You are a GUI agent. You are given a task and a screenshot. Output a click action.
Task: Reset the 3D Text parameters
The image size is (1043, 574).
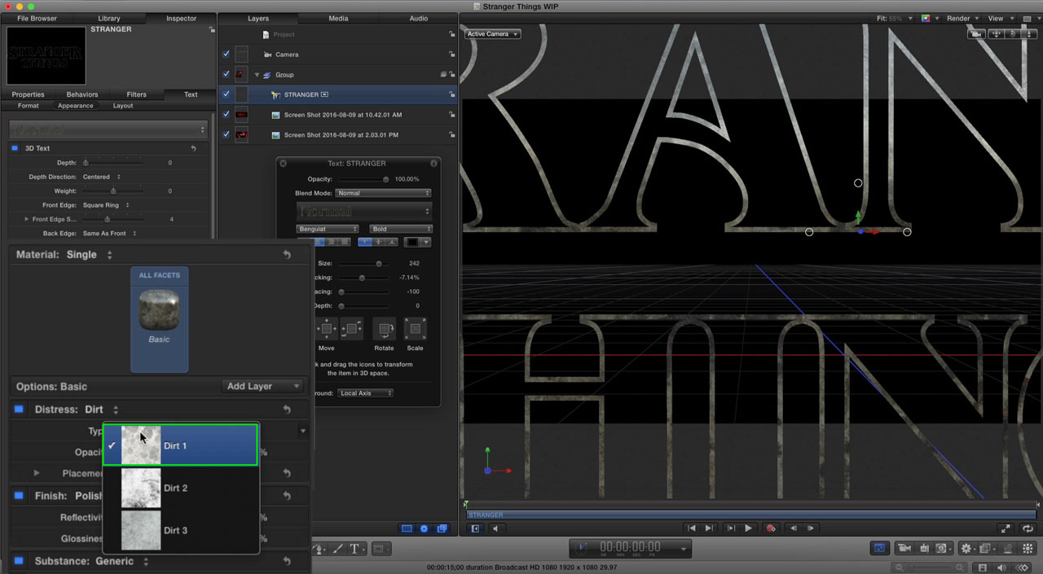pos(193,148)
